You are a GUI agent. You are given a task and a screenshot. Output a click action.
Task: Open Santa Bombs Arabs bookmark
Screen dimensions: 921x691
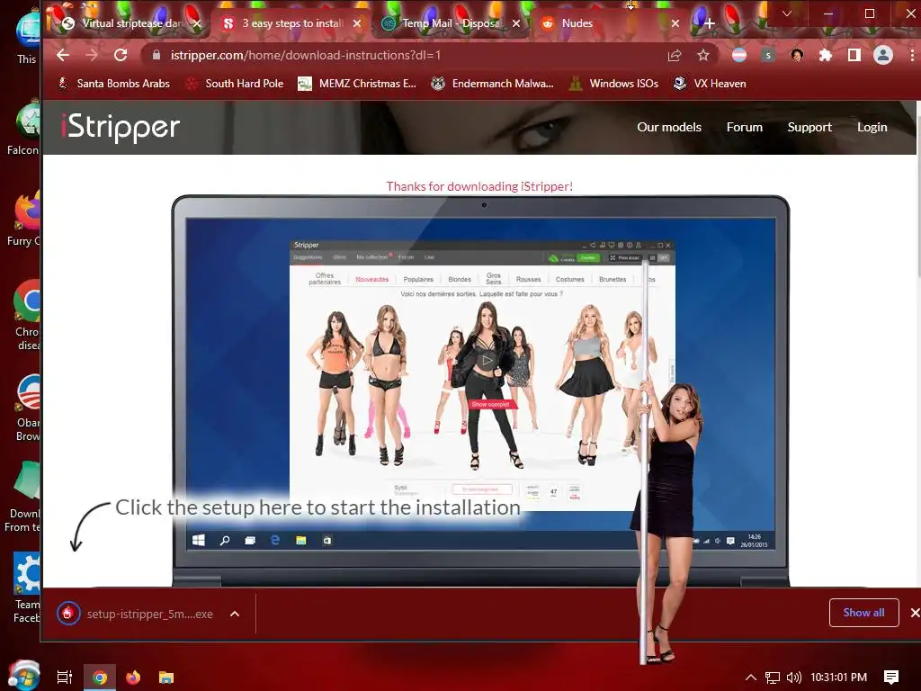tap(113, 84)
